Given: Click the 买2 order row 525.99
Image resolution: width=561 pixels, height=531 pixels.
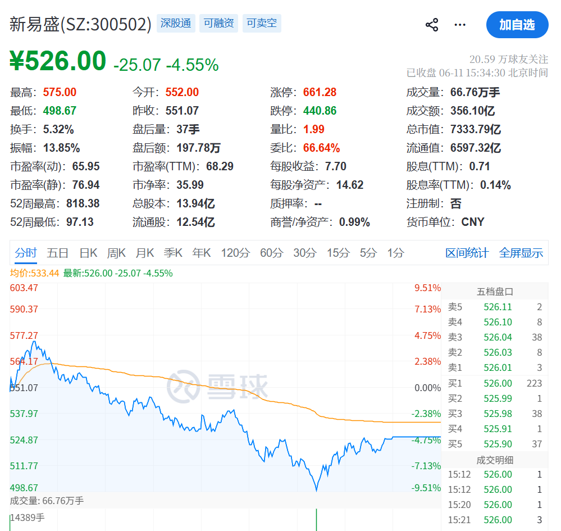Looking at the screenshot, I should pos(495,398).
